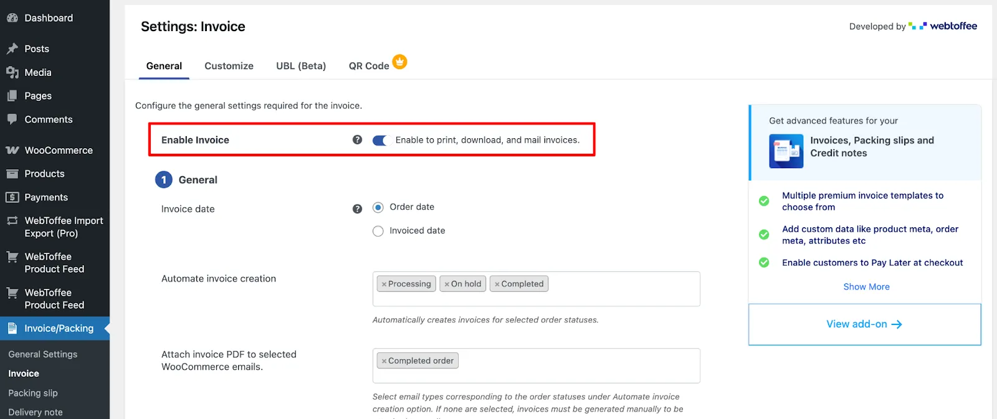This screenshot has width=997, height=419.
Task: Toggle the Enable Invoice switch
Action: [379, 140]
